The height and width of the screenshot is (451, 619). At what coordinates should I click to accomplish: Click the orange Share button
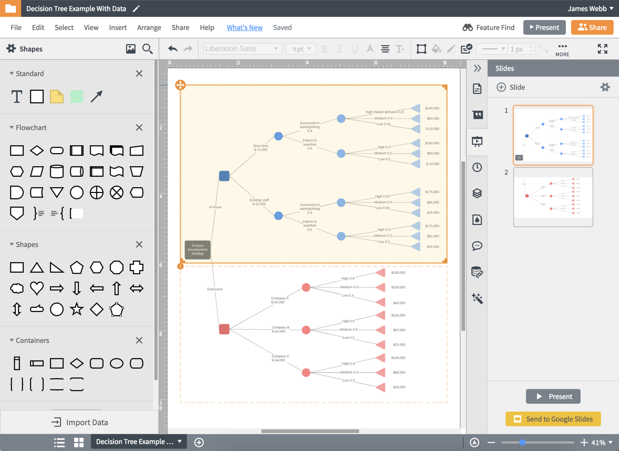592,28
